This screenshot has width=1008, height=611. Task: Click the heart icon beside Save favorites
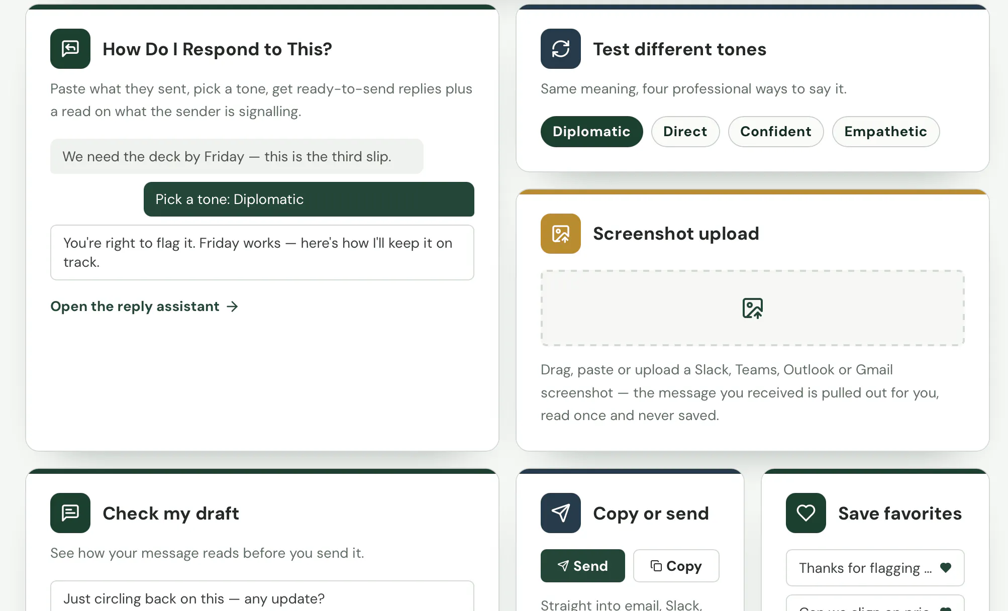click(806, 513)
